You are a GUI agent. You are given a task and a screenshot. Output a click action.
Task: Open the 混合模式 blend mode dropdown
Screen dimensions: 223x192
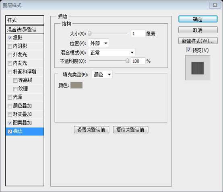coord(111,53)
